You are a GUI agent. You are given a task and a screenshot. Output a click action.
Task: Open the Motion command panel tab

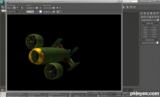(151, 13)
